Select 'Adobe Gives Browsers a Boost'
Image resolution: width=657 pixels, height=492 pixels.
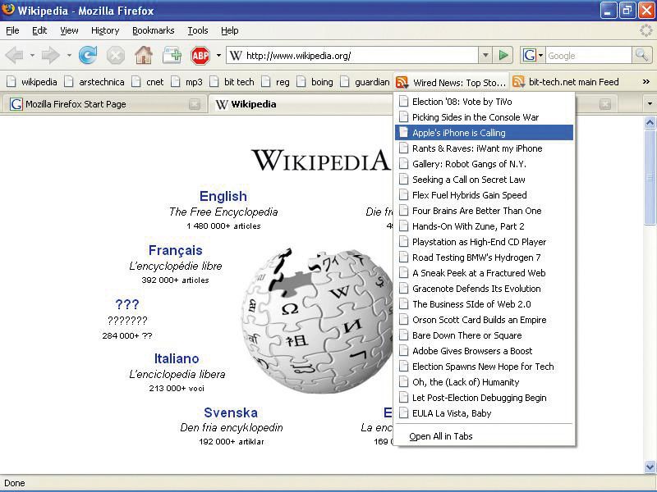coord(484,351)
